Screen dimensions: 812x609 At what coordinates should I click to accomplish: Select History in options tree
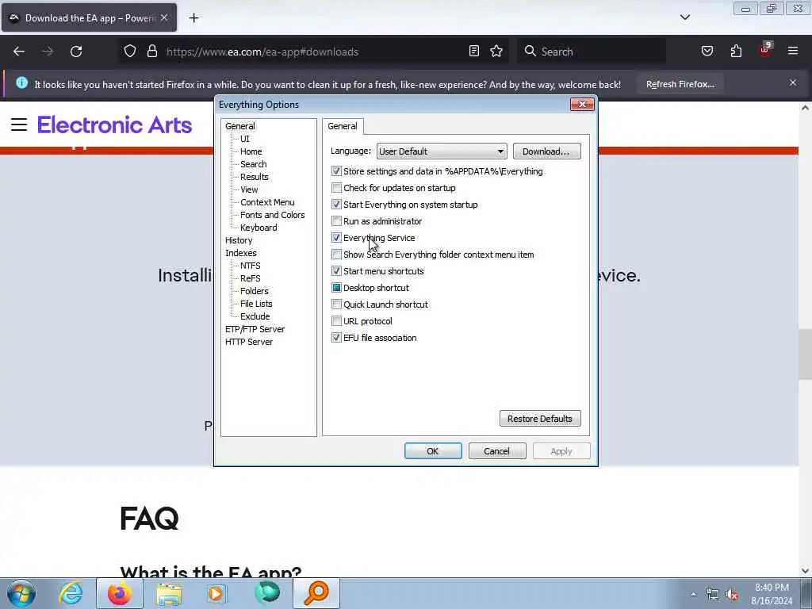[x=239, y=240]
